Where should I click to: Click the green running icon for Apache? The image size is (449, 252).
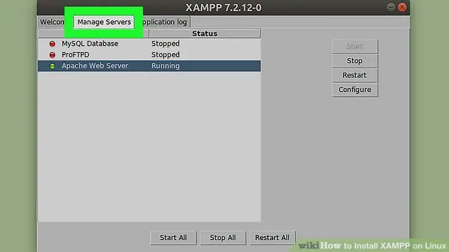click(x=52, y=66)
